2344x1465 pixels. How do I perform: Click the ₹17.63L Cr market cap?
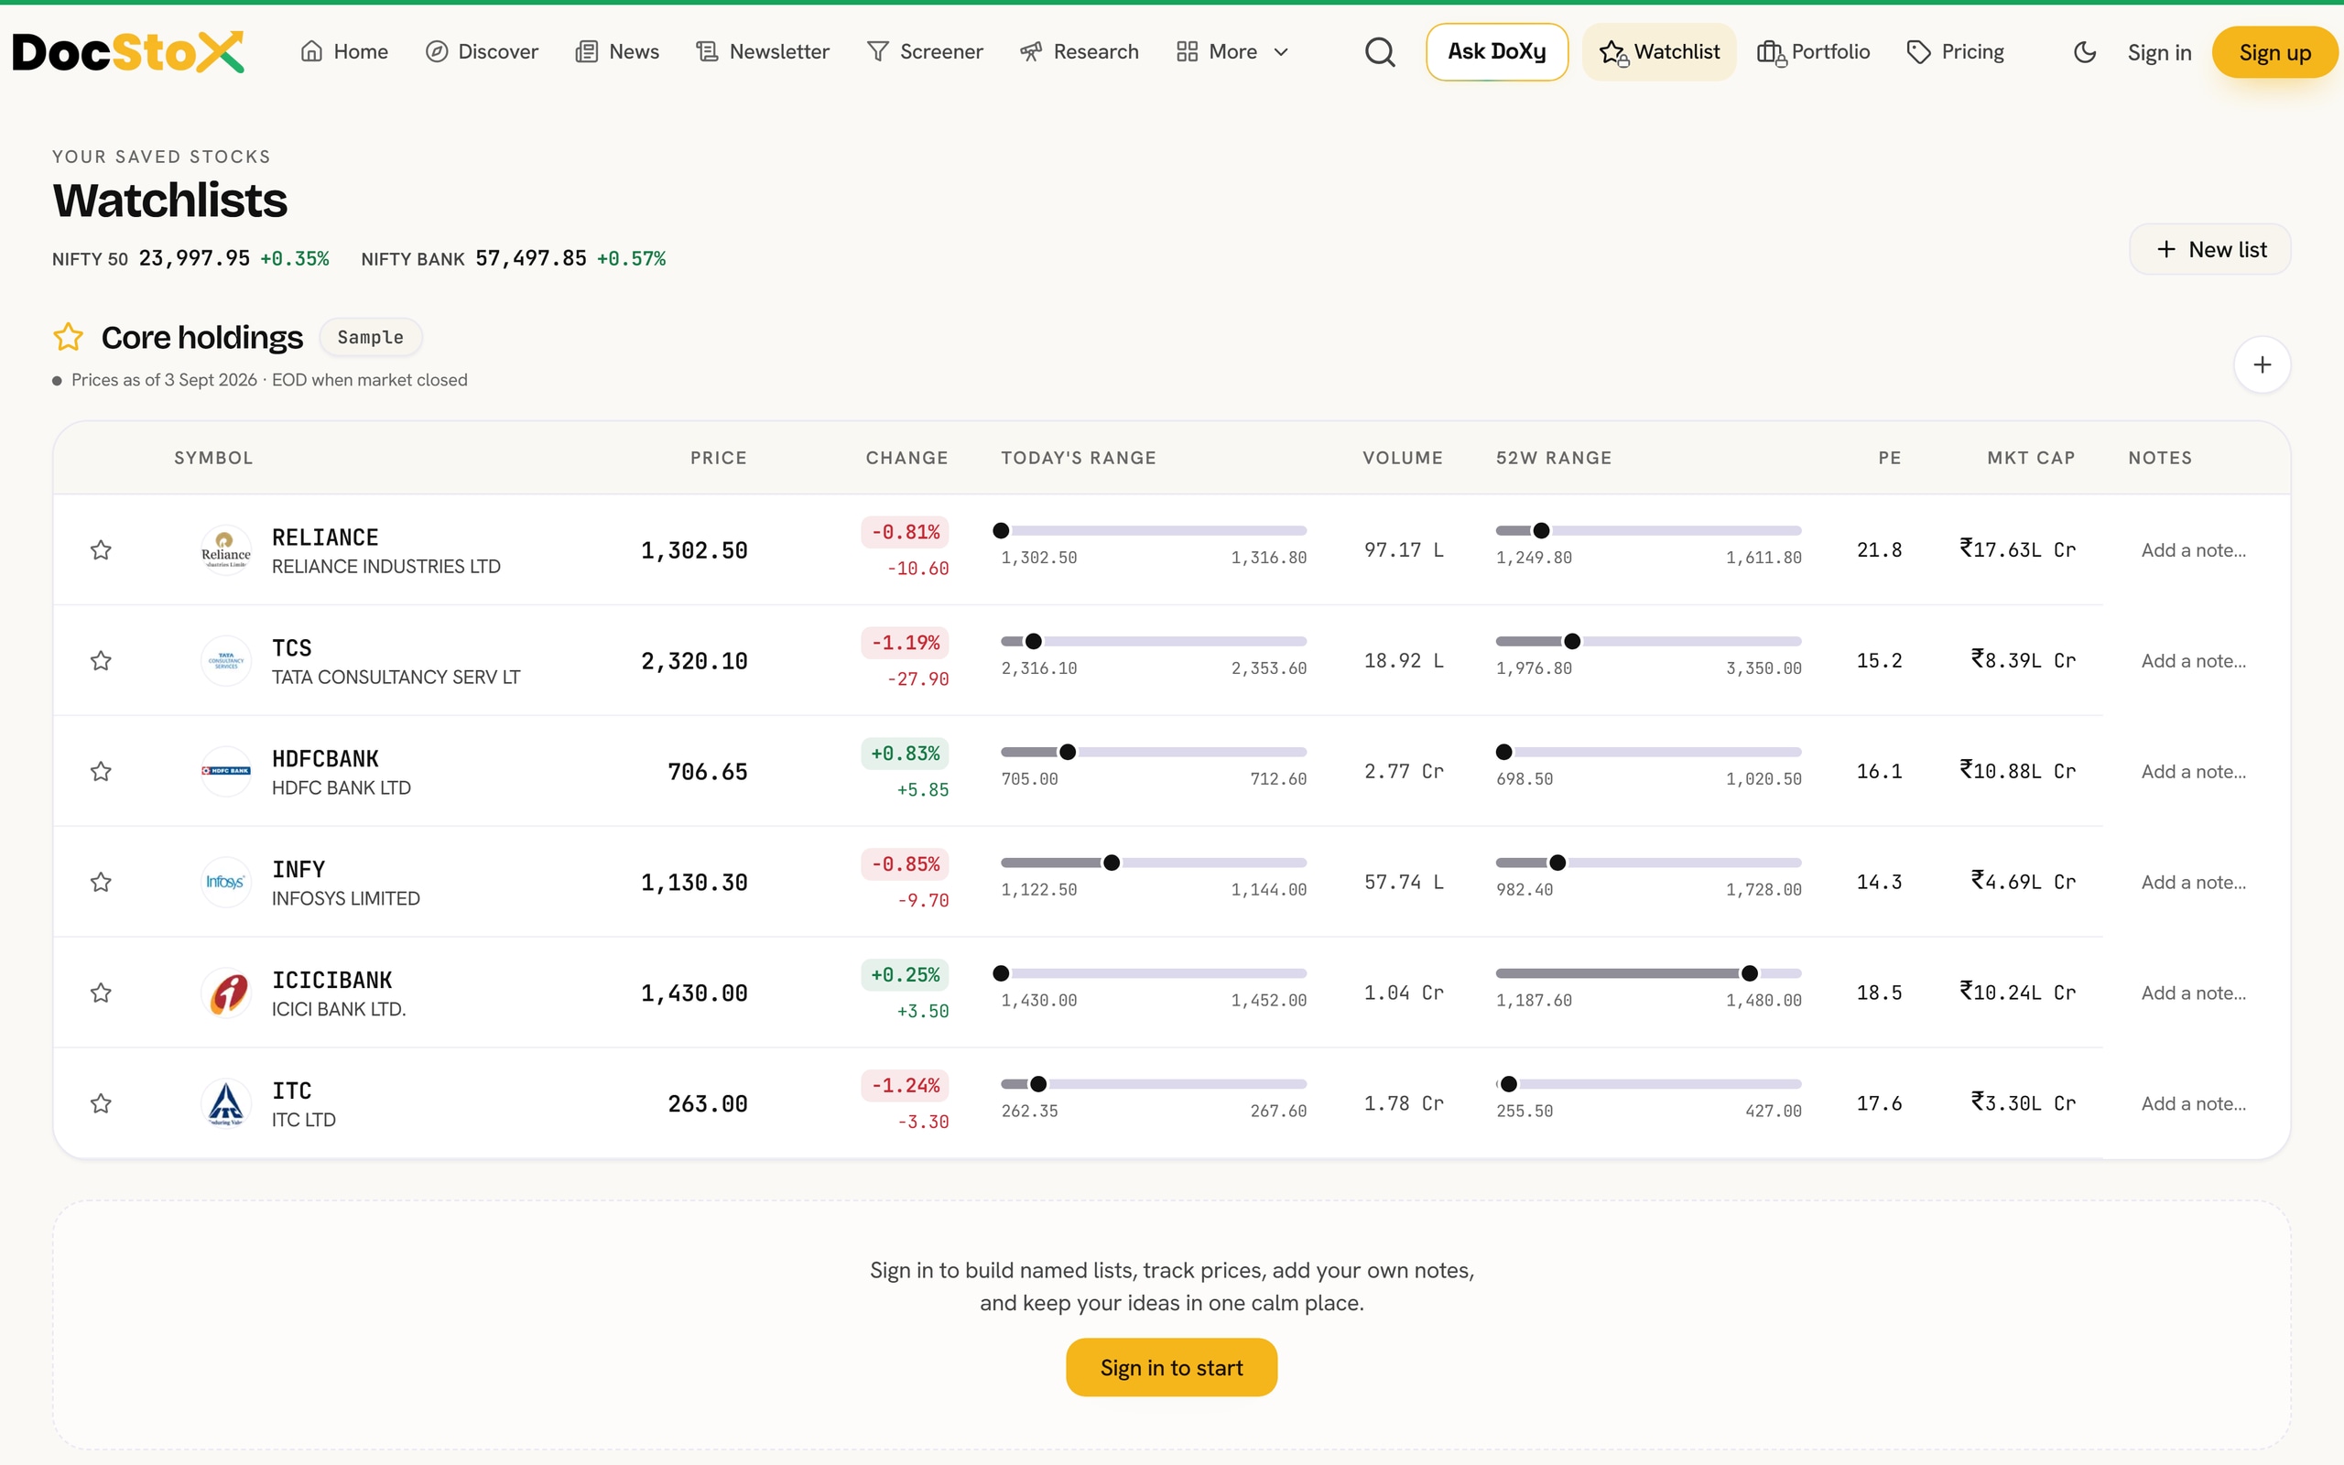click(x=2018, y=549)
